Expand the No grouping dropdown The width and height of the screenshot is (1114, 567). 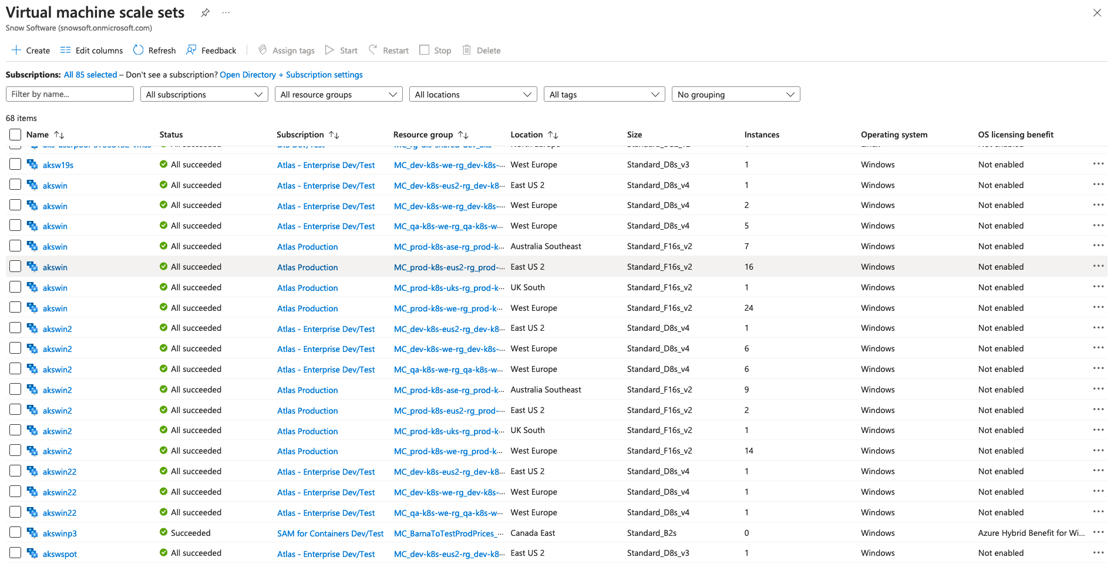[735, 95]
